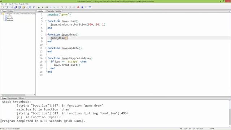Open the recent files dropdown arrow beside Open
Viewport: 231px width, 130px height.
(9, 7)
